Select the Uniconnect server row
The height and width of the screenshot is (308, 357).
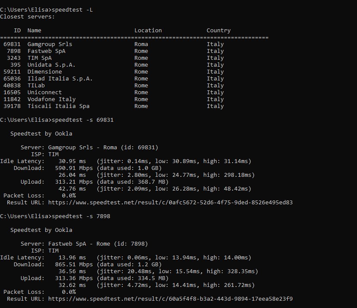[44, 92]
